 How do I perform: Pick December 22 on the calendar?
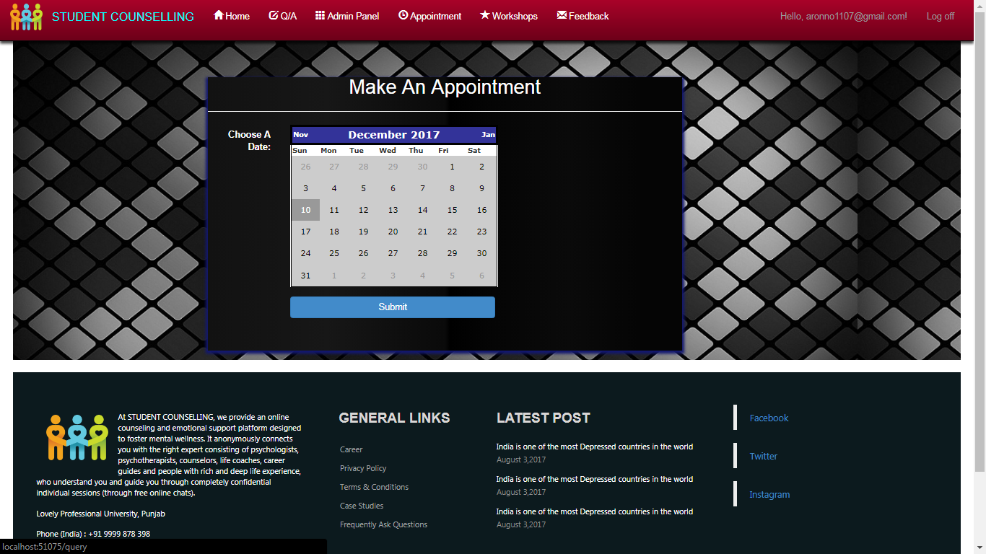click(x=452, y=232)
